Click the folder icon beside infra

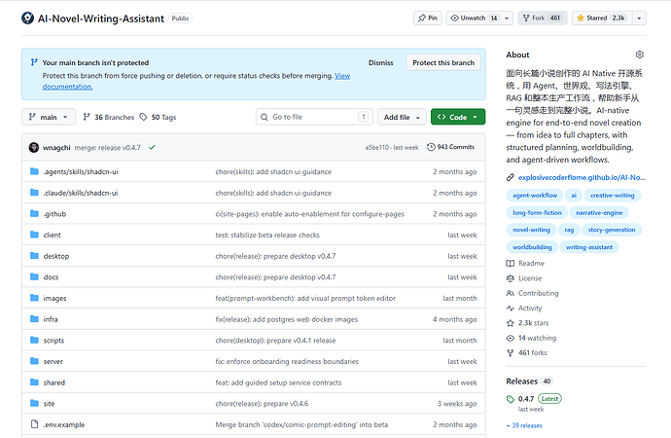[x=34, y=319]
